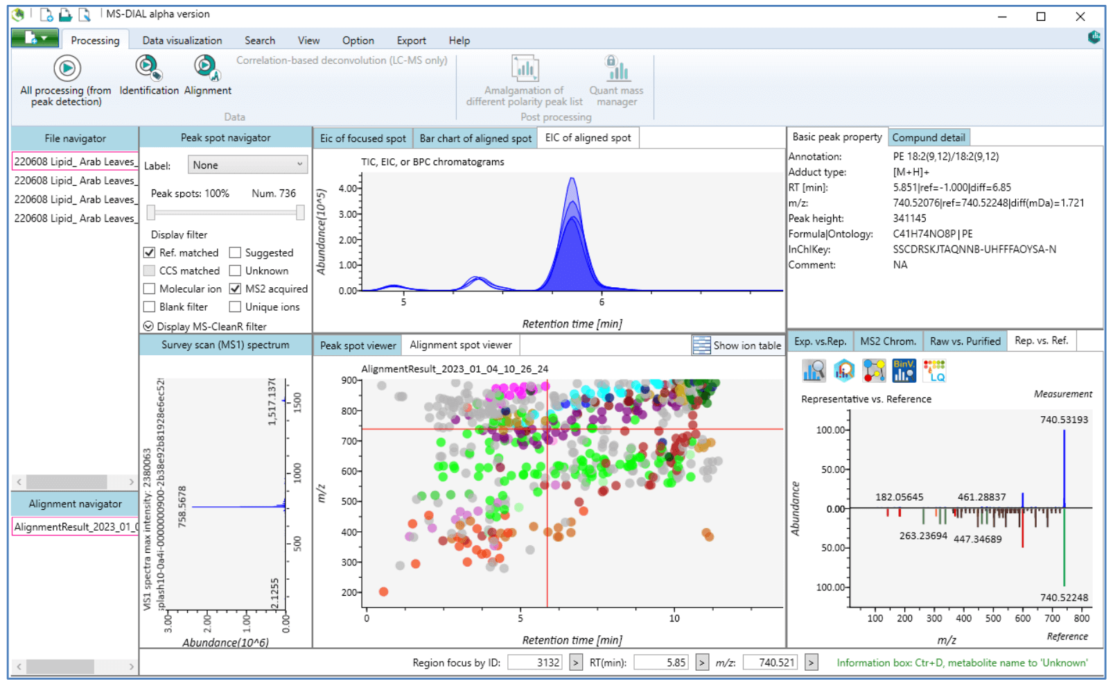
Task: Uncheck the Ref. matched filter
Action: click(150, 252)
